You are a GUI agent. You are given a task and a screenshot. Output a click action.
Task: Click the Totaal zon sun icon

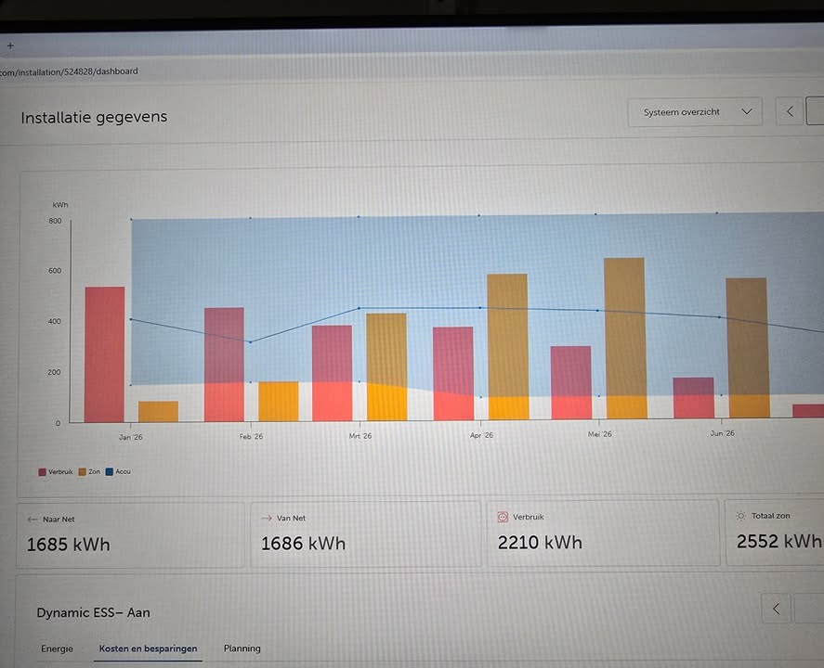pos(741,516)
